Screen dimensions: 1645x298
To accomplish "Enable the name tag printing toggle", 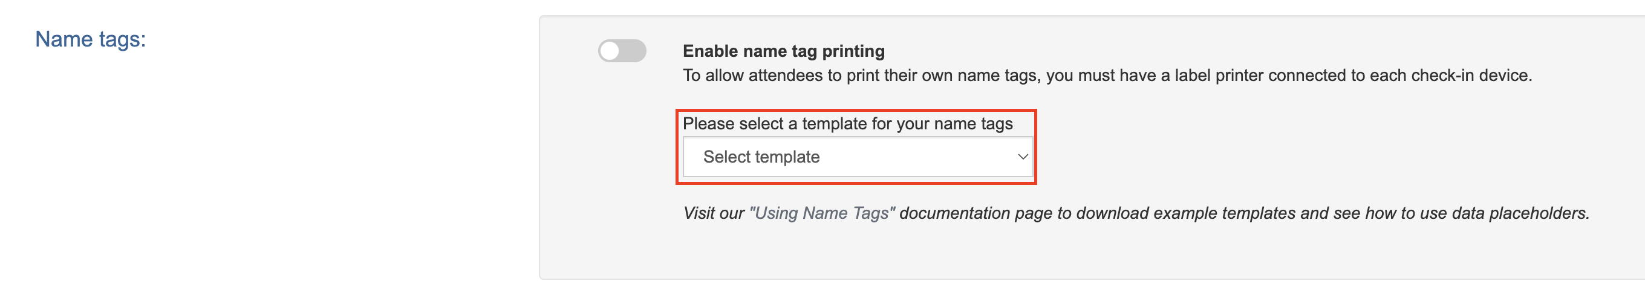I will pyautogui.click(x=621, y=50).
